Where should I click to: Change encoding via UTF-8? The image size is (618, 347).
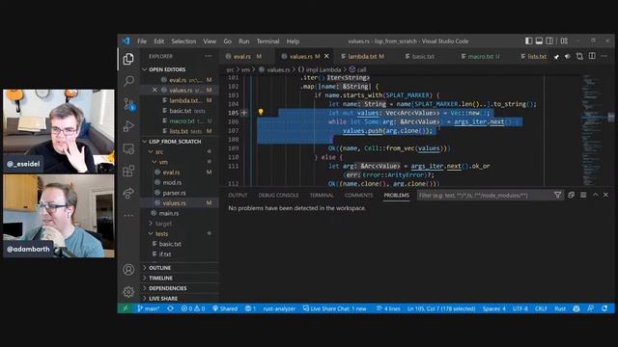coord(520,308)
